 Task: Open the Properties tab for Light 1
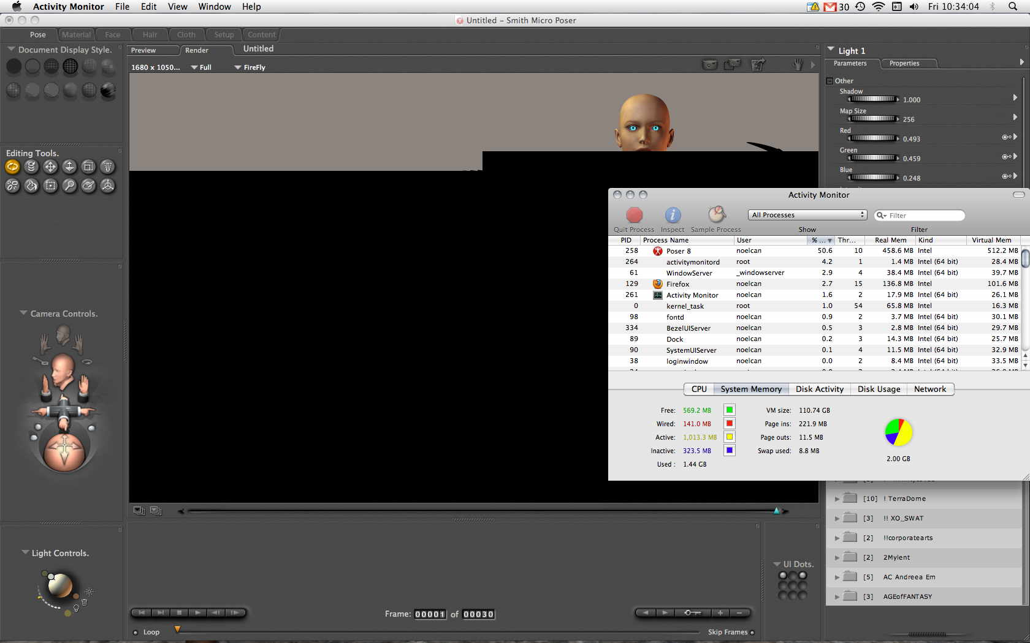[904, 64]
